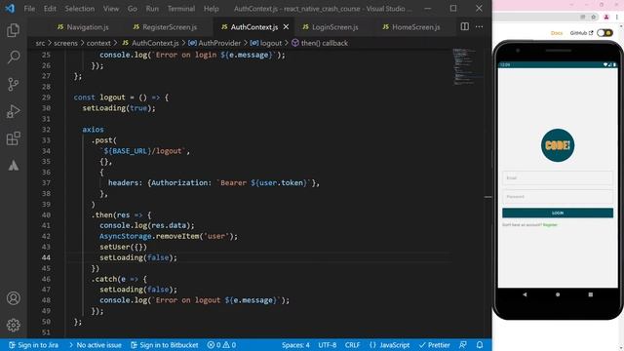Open the Explorer view in activity bar

pos(13,30)
